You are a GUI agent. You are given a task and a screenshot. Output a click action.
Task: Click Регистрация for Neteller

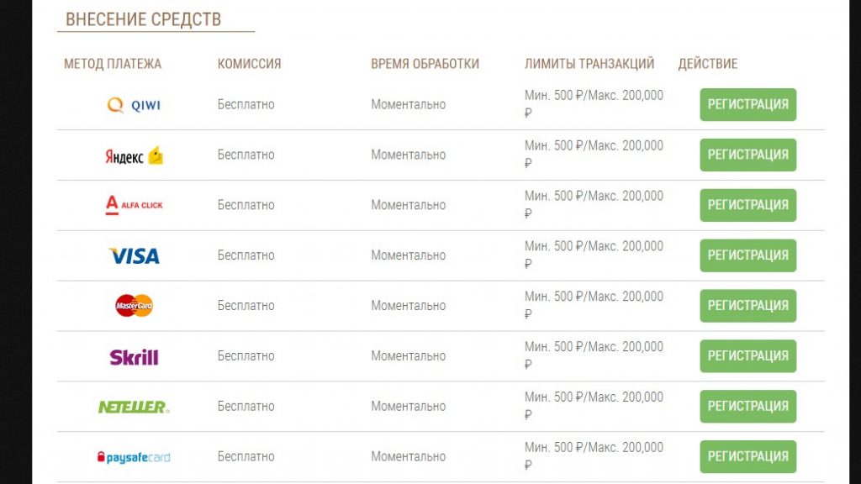point(747,407)
